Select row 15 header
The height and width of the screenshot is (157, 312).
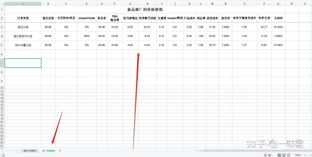coord(2,105)
